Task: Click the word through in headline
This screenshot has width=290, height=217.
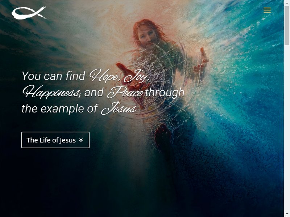Action: point(165,92)
